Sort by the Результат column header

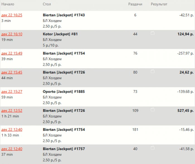[159, 4]
